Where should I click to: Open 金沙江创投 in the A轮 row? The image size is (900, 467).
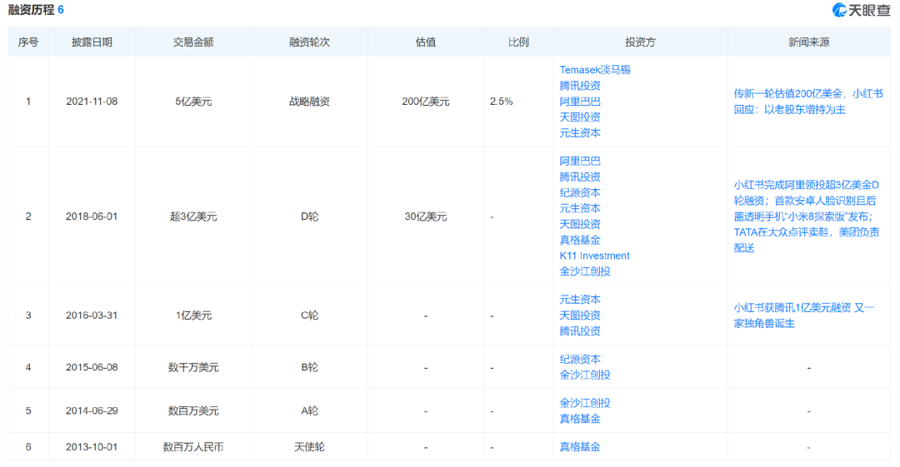tap(585, 403)
